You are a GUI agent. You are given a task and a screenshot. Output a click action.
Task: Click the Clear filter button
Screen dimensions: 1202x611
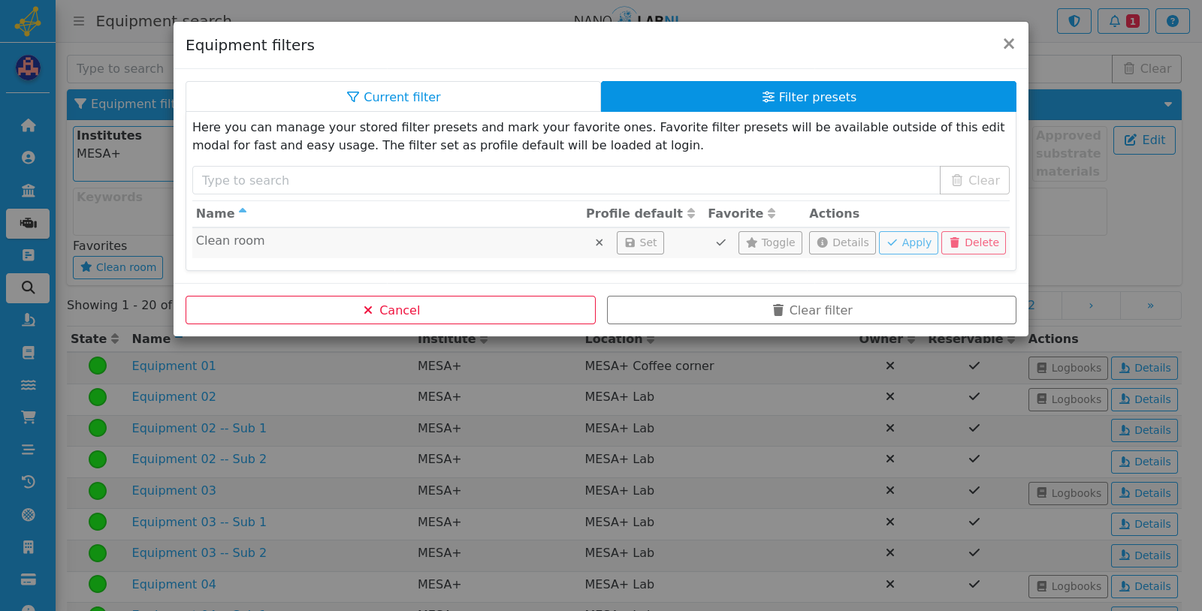pyautogui.click(x=811, y=310)
